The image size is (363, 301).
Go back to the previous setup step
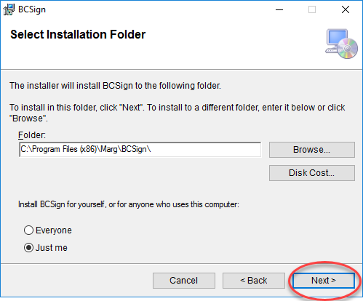254,281
